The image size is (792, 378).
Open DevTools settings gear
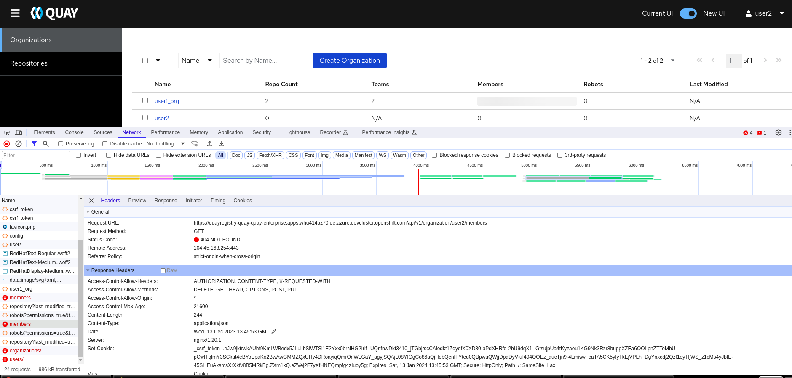pos(779,132)
